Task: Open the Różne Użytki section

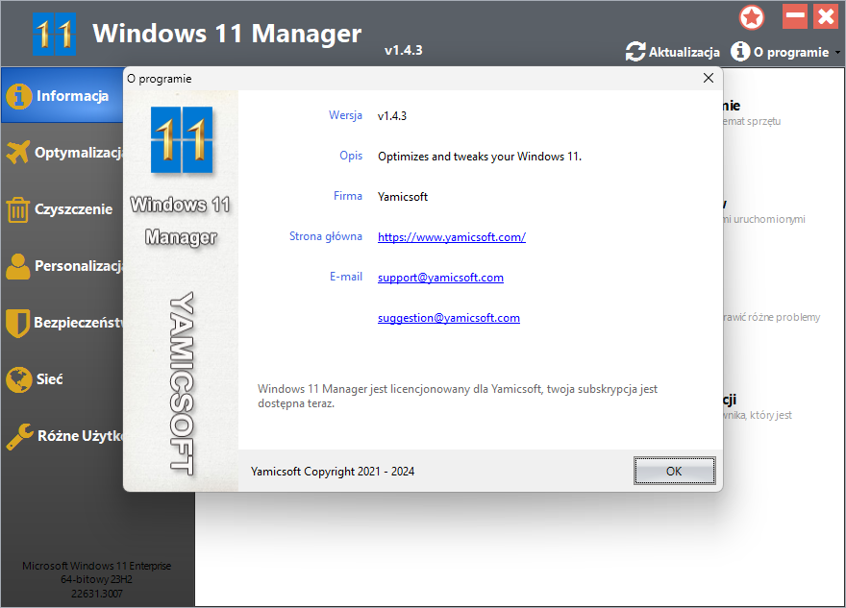Action: pos(62,435)
